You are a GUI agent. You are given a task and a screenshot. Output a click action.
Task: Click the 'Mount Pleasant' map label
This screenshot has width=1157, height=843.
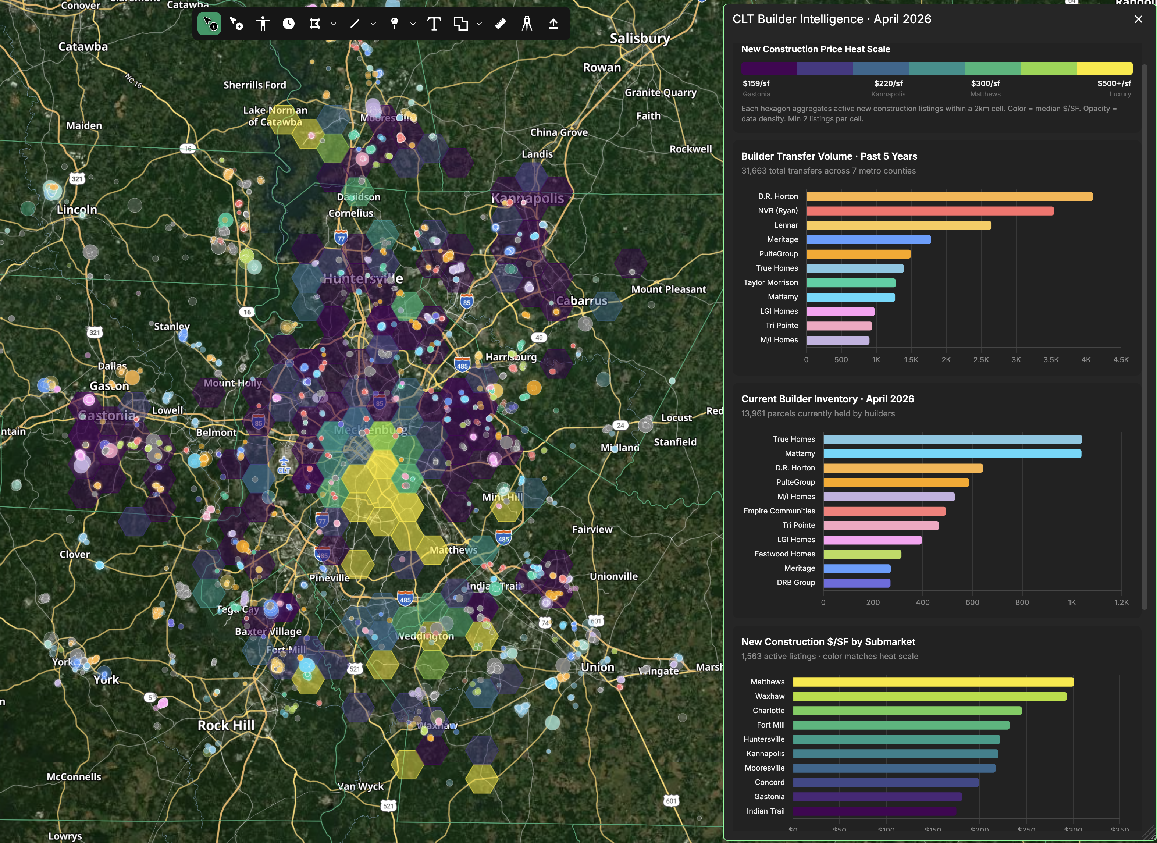669,289
